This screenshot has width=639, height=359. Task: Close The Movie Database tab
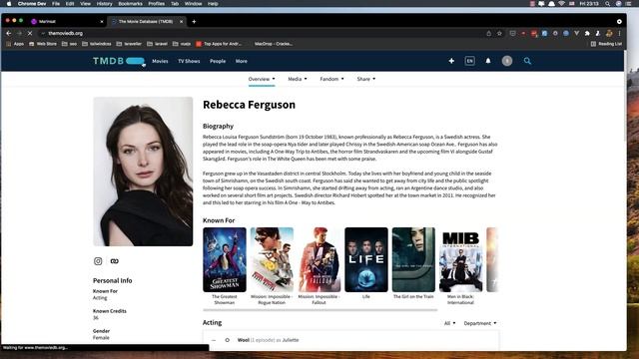(x=182, y=22)
